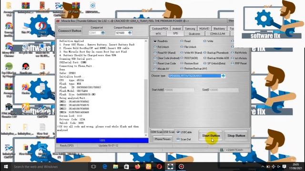Click the Connect Button in Miracle Box
The width and height of the screenshot is (305, 171).
[70, 30]
